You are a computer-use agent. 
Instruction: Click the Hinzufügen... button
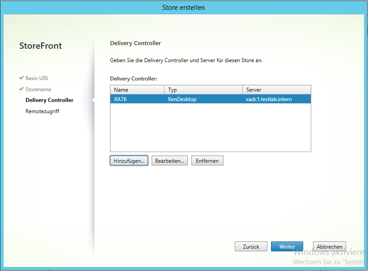[129, 161]
